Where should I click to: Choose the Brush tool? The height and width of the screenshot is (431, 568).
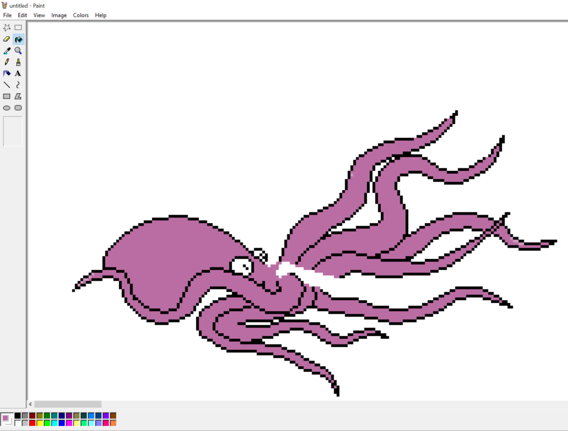click(18, 62)
